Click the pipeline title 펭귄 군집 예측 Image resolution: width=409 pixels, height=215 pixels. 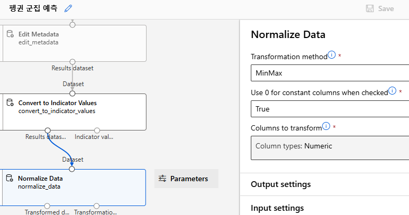coord(33,8)
